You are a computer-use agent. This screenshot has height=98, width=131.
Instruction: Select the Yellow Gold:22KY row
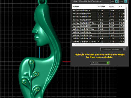click(x=98, y=26)
